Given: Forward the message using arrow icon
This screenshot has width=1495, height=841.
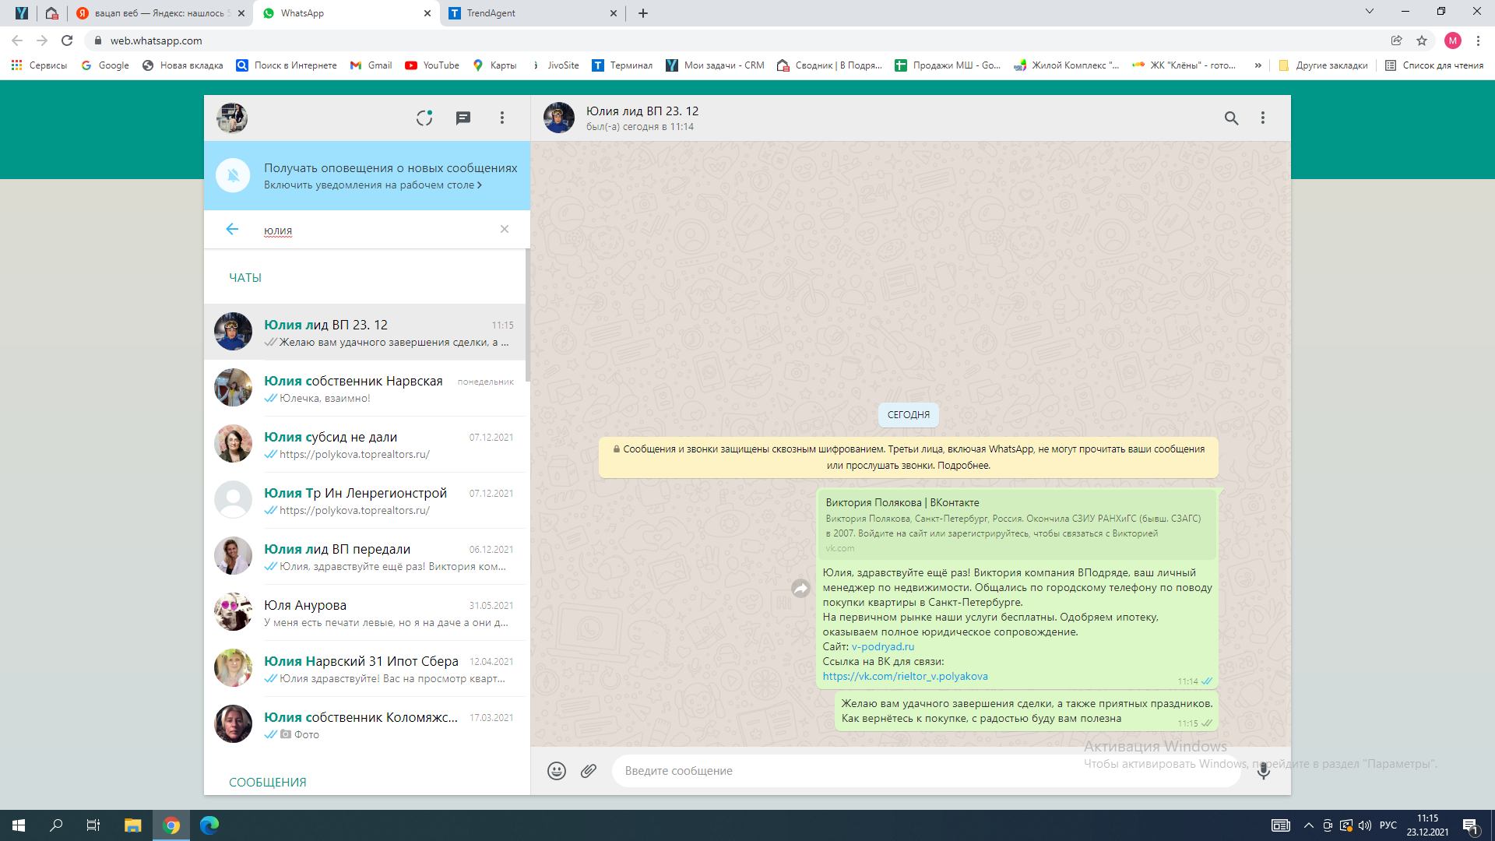Looking at the screenshot, I should click(x=800, y=589).
